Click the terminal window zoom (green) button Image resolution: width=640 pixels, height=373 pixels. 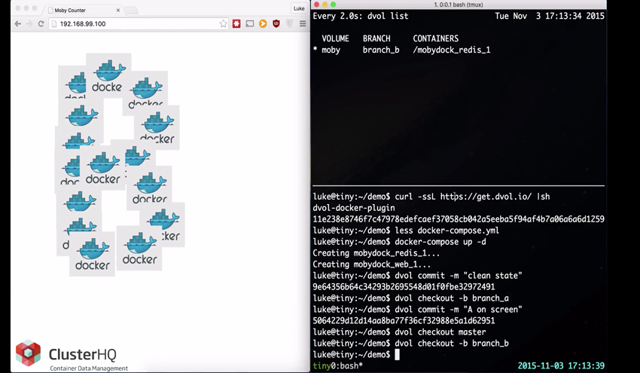[333, 5]
